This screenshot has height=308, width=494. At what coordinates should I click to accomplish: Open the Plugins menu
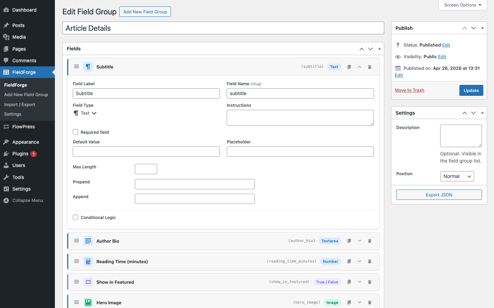point(27,154)
